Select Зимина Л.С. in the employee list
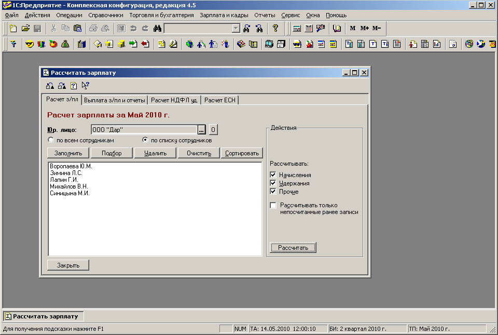Screen dimensions: 498x335 click(x=66, y=173)
